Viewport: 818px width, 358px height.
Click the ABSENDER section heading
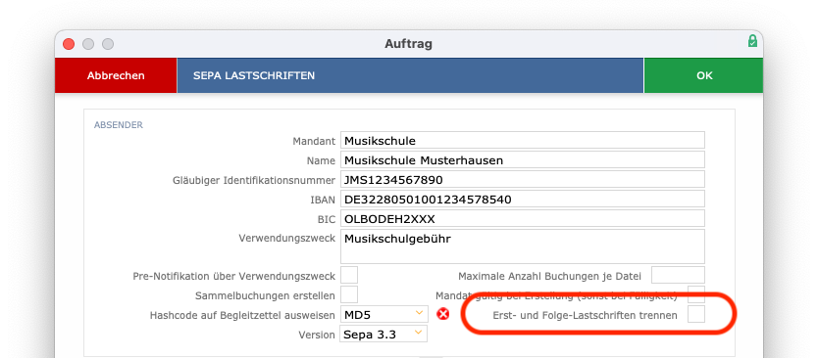point(119,125)
